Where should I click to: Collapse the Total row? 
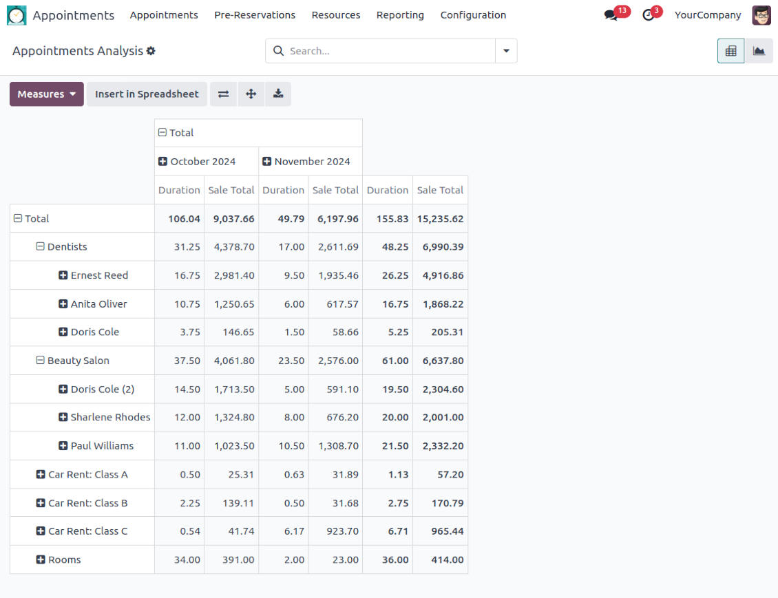click(x=18, y=218)
